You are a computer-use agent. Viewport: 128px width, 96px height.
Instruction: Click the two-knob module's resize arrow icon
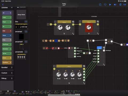pos(73,34)
